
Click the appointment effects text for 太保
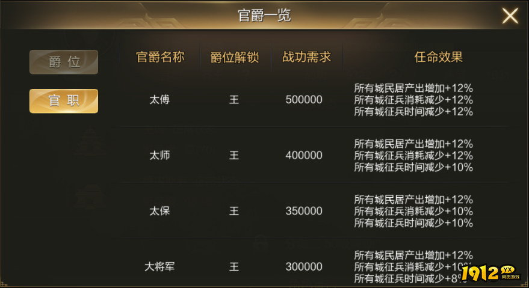point(413,211)
